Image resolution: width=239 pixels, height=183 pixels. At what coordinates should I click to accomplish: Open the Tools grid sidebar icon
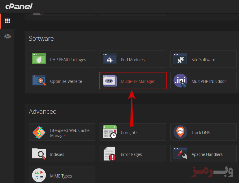click(8, 21)
